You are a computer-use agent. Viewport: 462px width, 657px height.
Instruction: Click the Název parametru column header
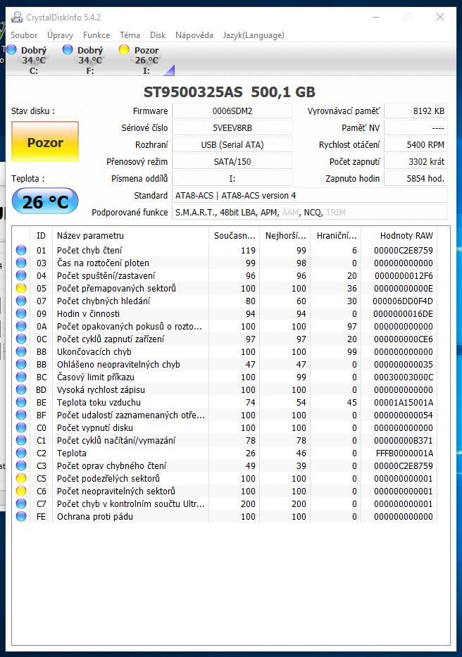130,235
